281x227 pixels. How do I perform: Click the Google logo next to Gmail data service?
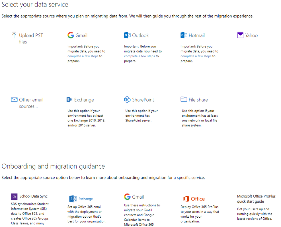[71, 35]
